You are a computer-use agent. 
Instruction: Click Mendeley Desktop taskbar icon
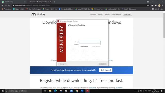(88, 91)
